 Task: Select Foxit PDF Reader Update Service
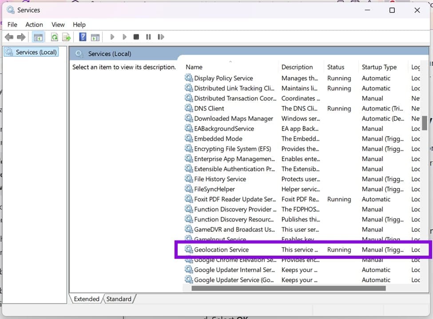pos(302,199)
